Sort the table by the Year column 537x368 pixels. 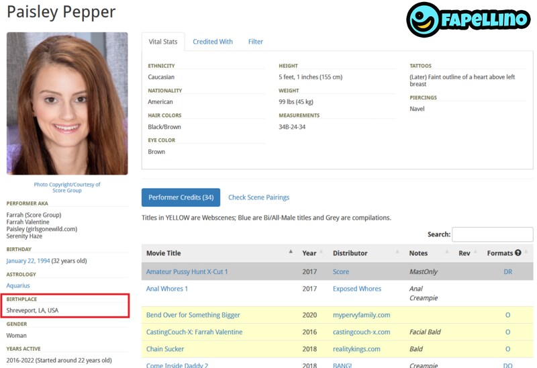[313, 253]
